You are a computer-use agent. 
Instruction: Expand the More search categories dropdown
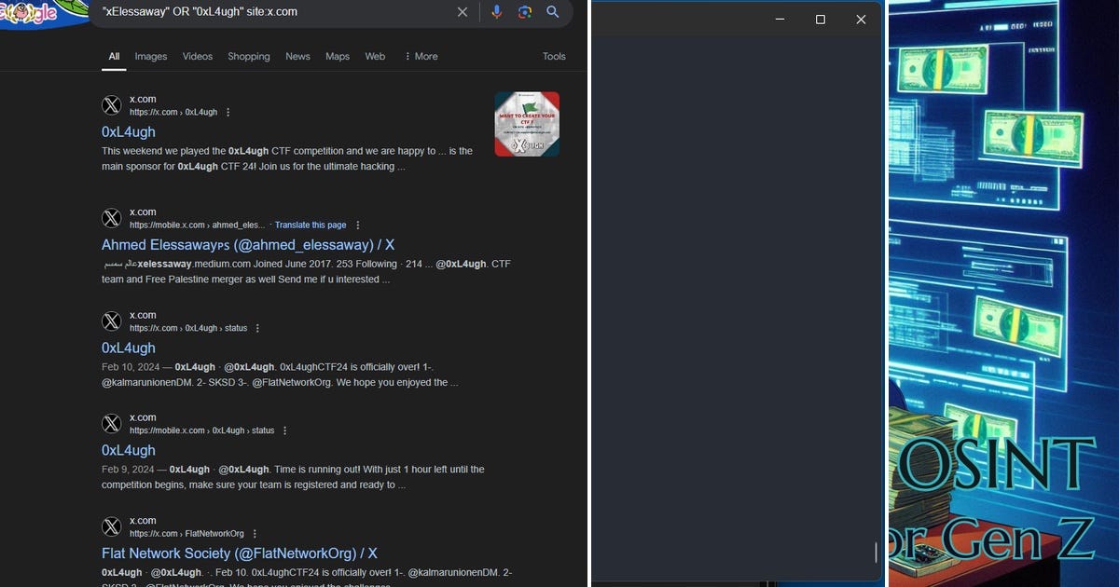(421, 57)
